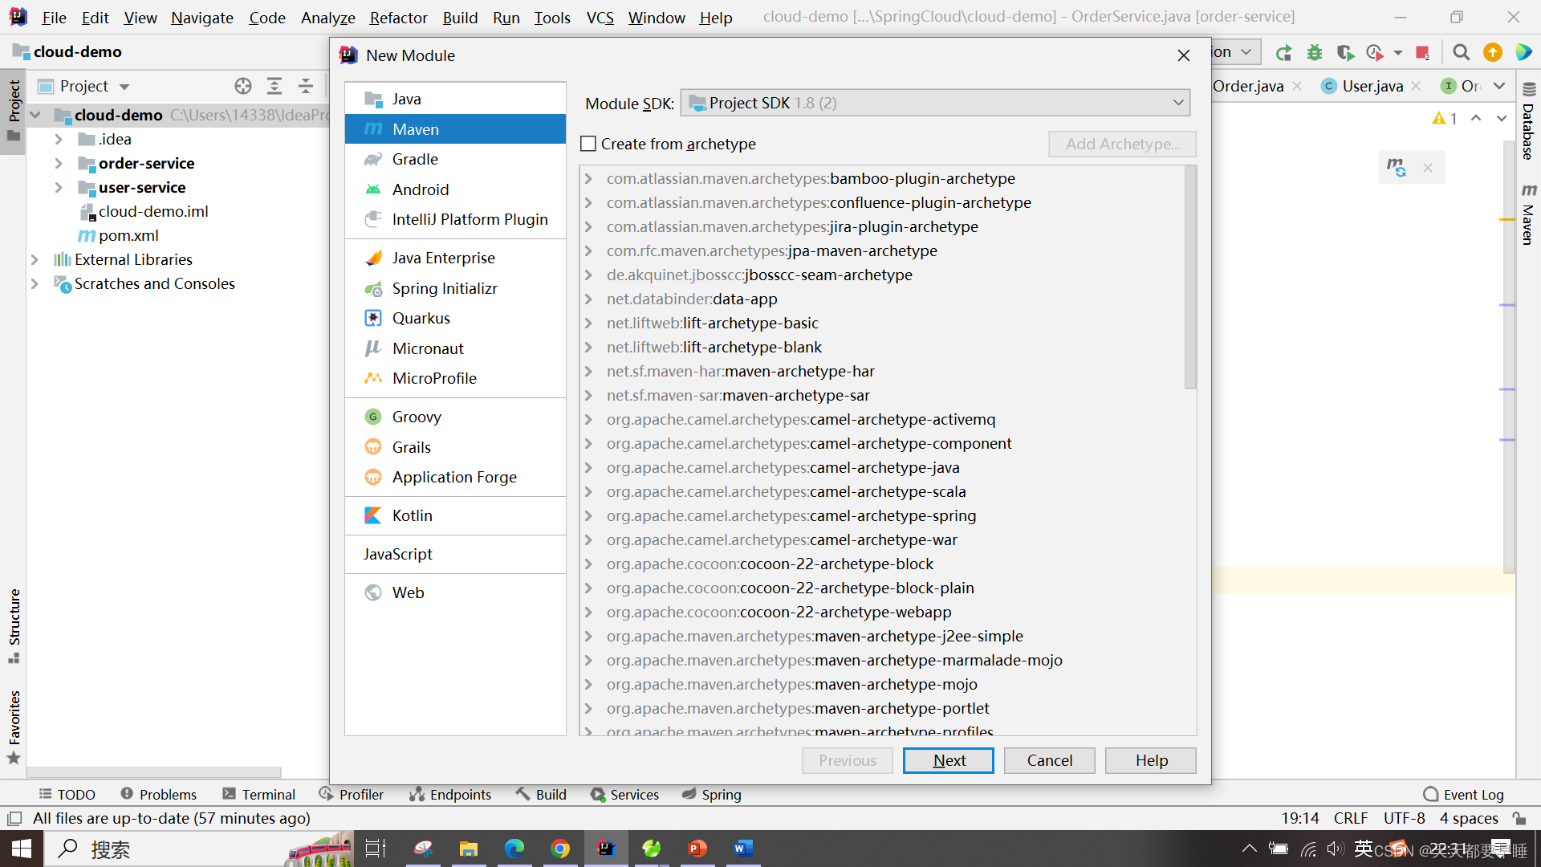Click the Cancel button

[x=1049, y=760]
